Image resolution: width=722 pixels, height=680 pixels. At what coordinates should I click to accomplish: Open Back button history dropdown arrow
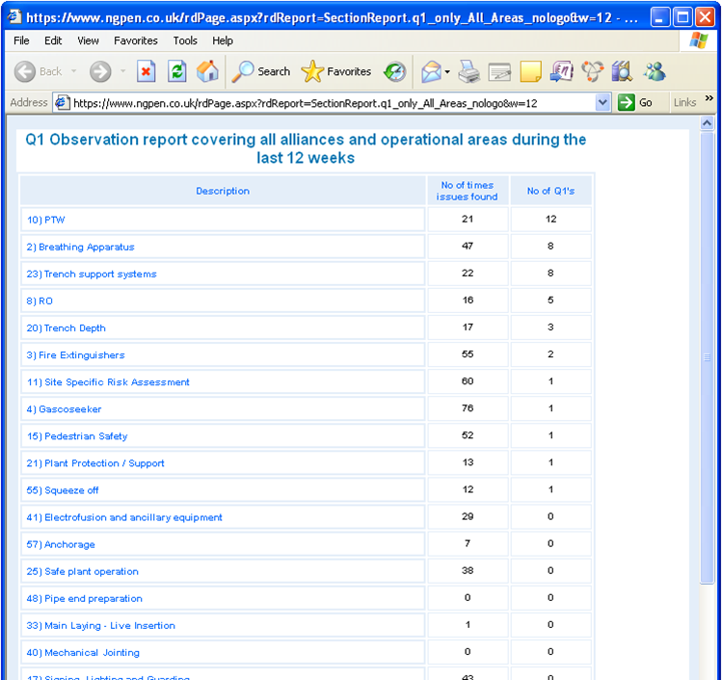coord(73,71)
